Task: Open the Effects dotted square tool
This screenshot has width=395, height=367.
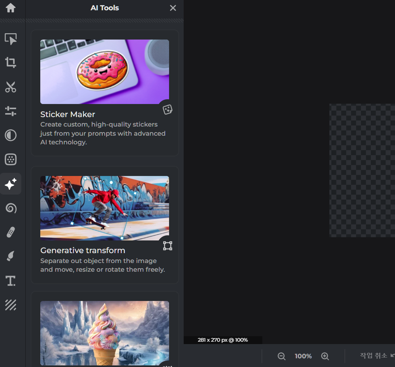Action: [11, 159]
